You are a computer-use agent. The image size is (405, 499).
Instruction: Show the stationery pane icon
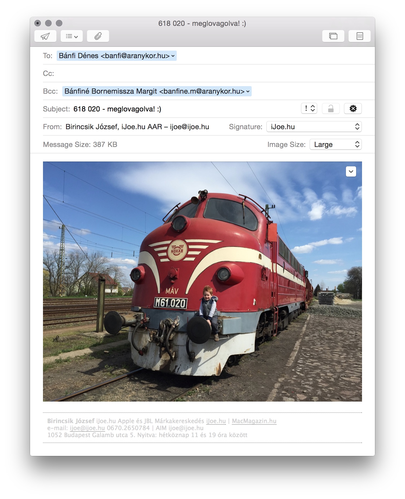click(360, 36)
